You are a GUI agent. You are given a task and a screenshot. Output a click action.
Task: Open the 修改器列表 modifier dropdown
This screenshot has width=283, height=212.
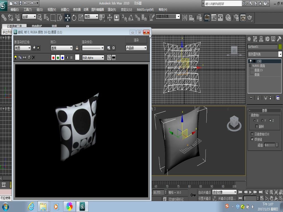[280, 54]
